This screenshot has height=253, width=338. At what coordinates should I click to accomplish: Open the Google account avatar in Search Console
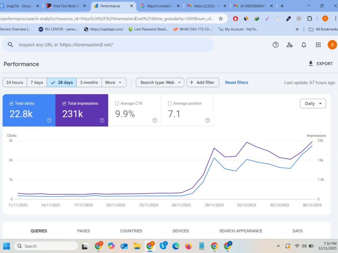332,45
